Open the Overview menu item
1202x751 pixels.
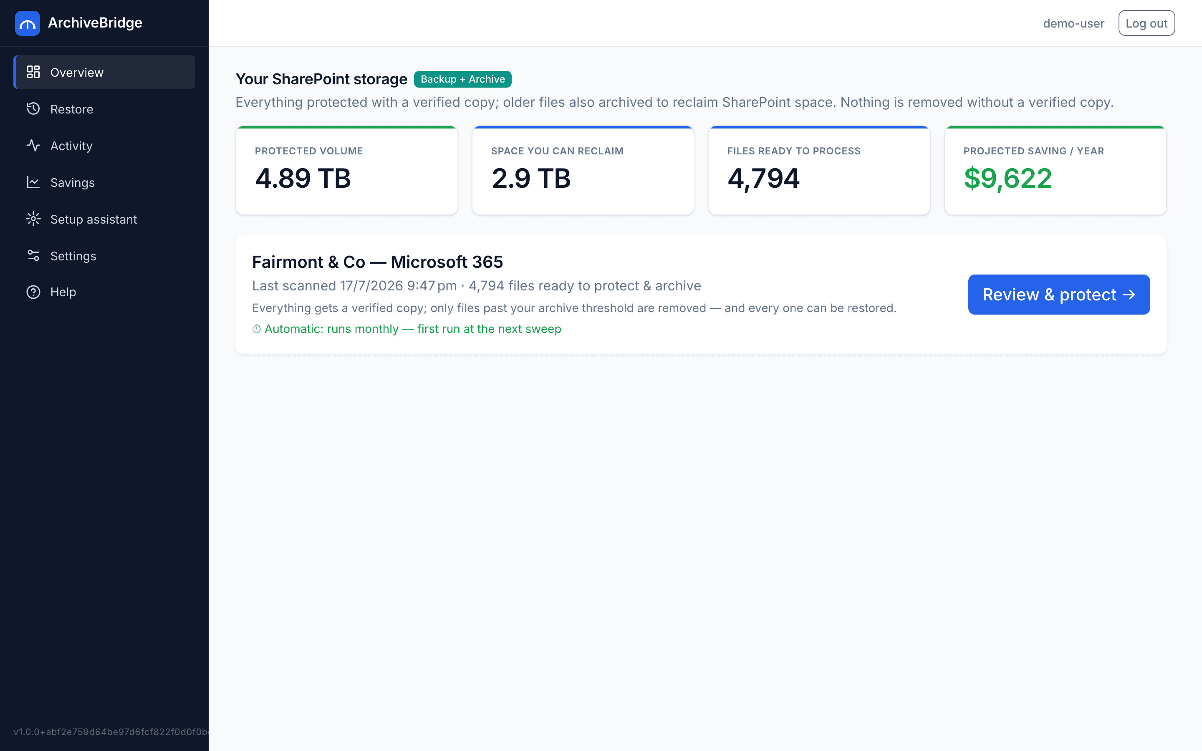(104, 72)
